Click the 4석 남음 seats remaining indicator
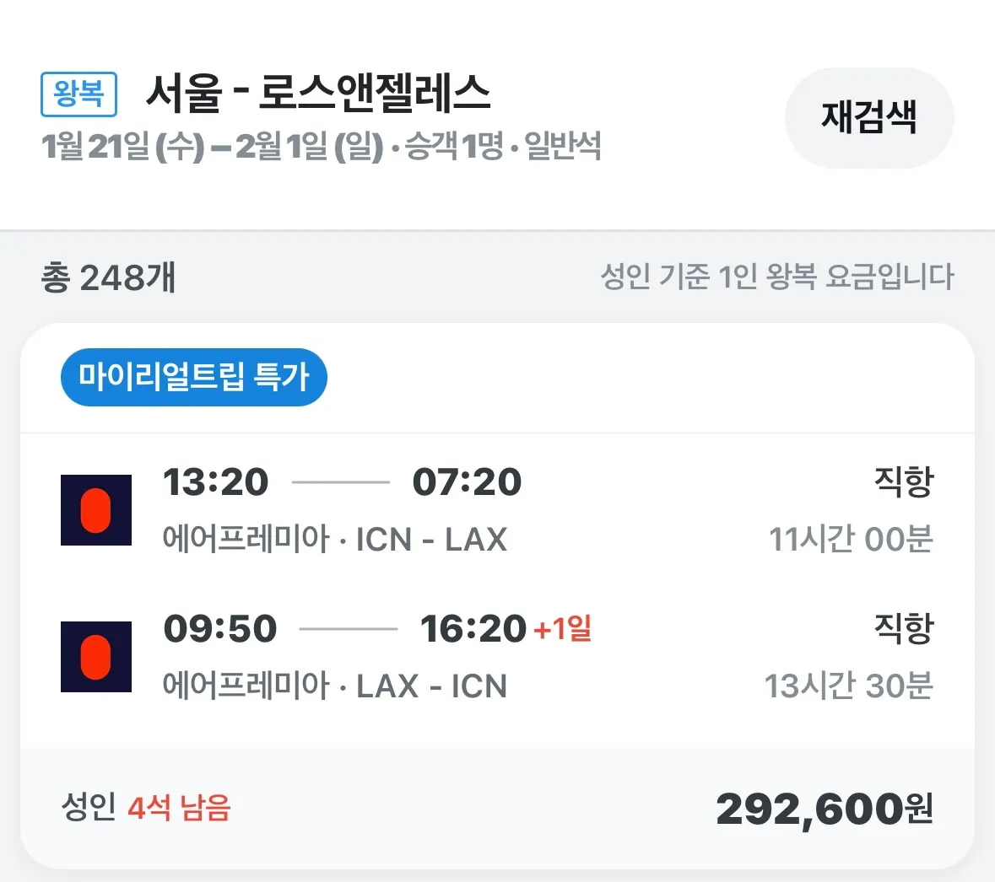This screenshot has height=882, width=995. (179, 808)
